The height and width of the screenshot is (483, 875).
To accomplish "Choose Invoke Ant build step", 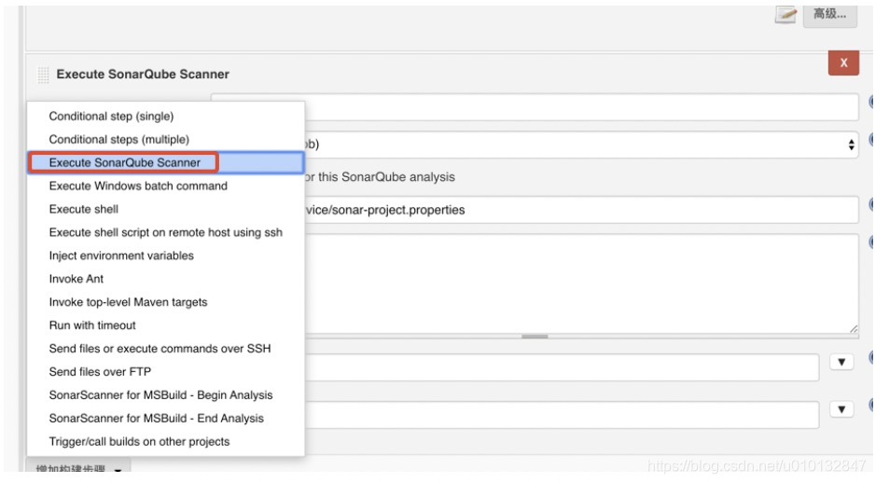I will (x=166, y=279).
